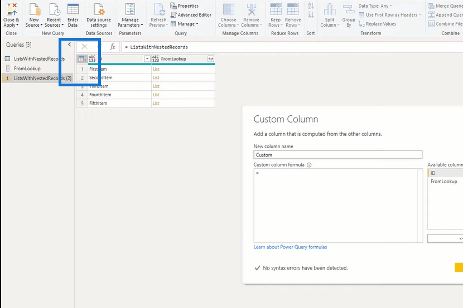Click Combine Files

coord(446,24)
